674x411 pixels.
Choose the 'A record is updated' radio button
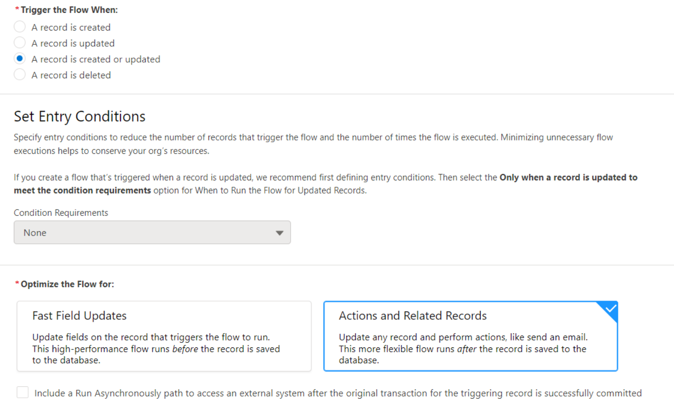coord(20,43)
